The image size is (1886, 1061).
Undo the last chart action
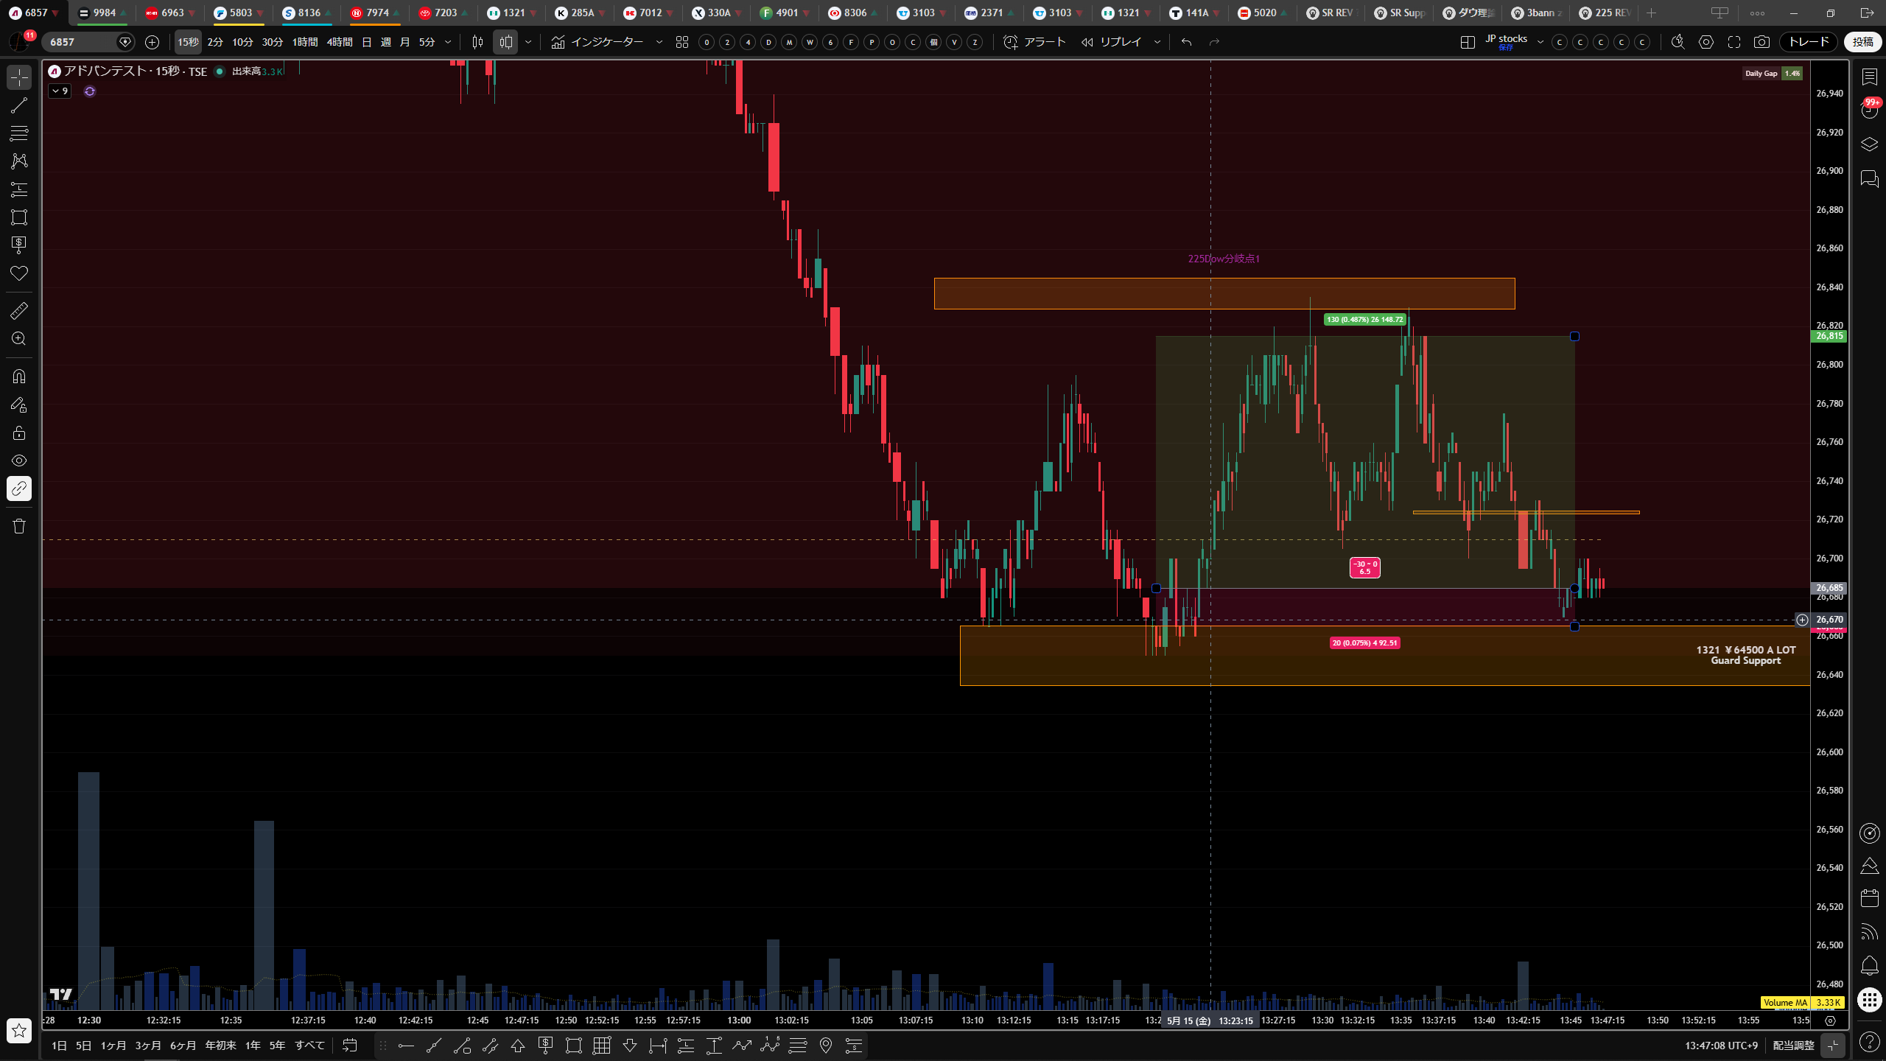[1186, 42]
